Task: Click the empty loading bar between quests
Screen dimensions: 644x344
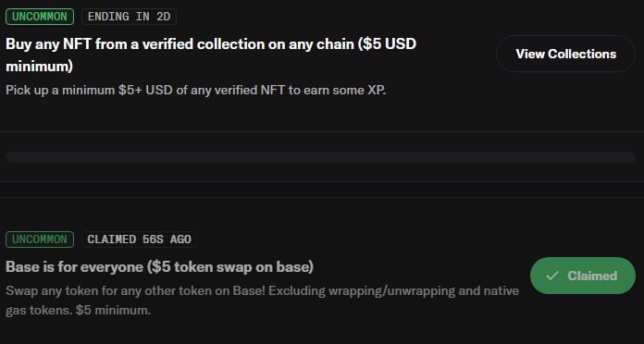Action: coord(320,157)
